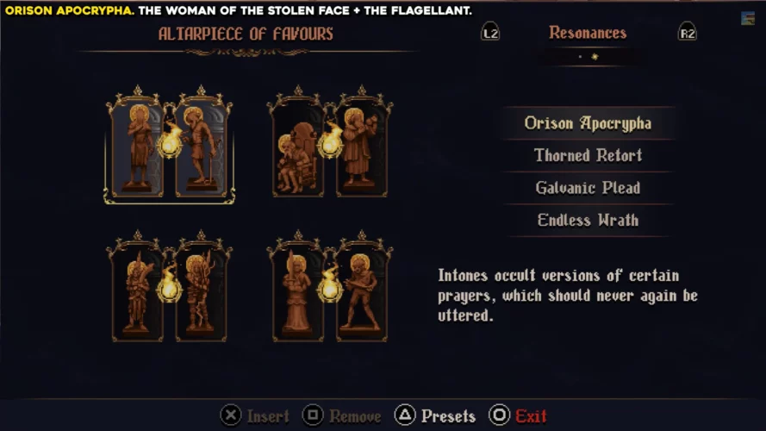Click the square Remove button icon

(x=313, y=415)
